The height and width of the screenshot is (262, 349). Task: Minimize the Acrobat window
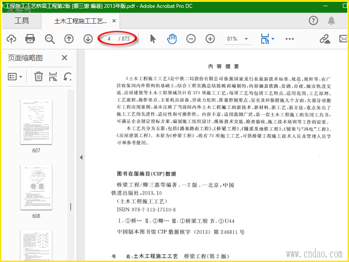point(325,6)
